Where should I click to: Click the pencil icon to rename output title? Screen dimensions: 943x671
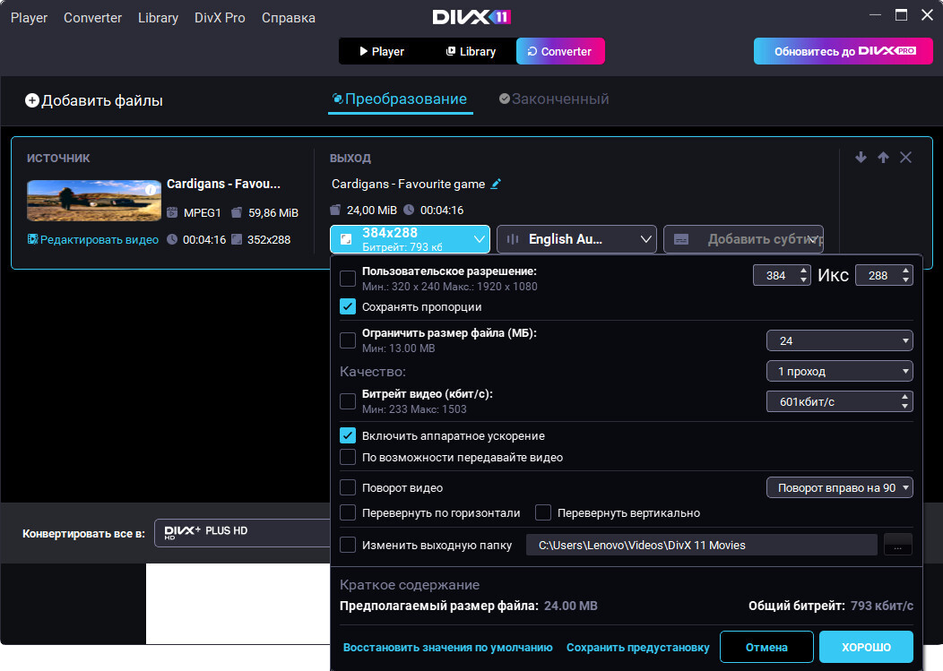[496, 184]
